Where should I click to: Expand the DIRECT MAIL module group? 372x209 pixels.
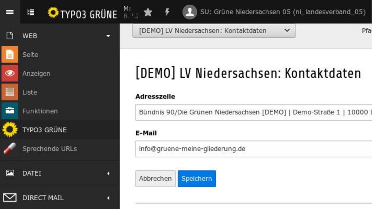click(108, 198)
